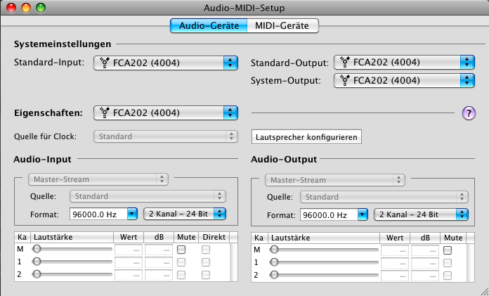Image resolution: width=489 pixels, height=296 pixels.
Task: Click FireWire icon in Eigenschaften popup
Action: (104, 112)
